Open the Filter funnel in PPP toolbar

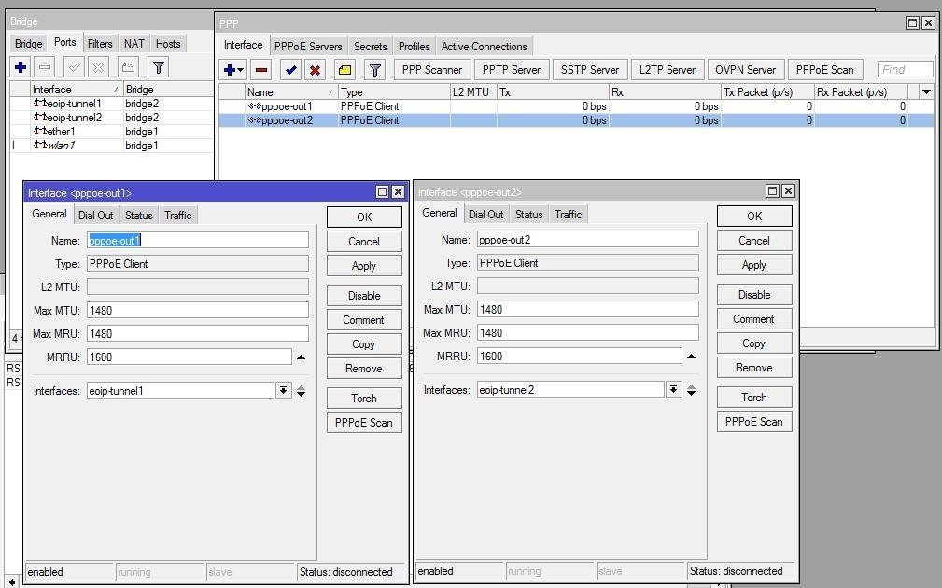click(374, 70)
